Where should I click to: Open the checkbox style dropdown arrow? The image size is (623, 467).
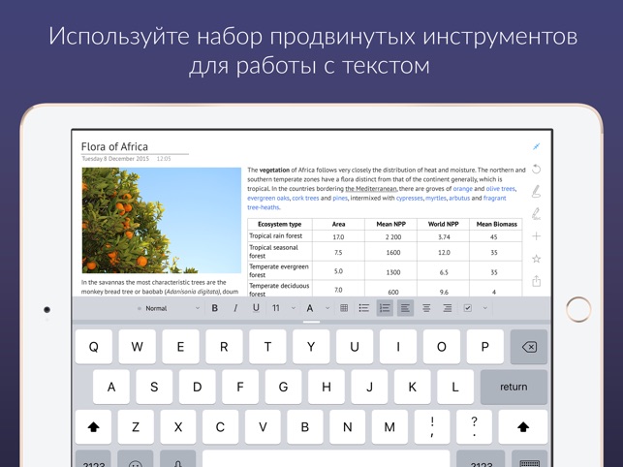point(485,308)
